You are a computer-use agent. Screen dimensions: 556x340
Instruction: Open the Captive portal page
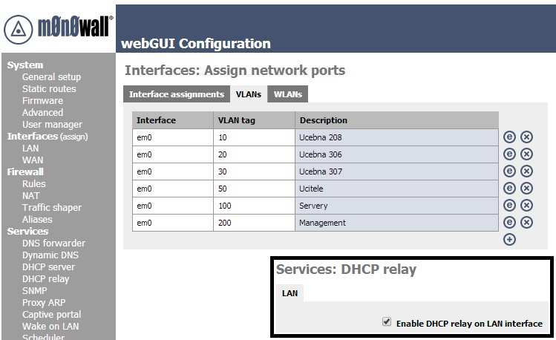(x=51, y=315)
